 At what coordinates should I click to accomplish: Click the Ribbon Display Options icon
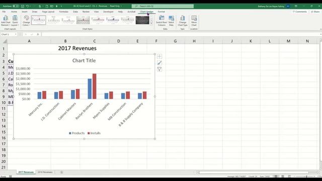point(296,6)
